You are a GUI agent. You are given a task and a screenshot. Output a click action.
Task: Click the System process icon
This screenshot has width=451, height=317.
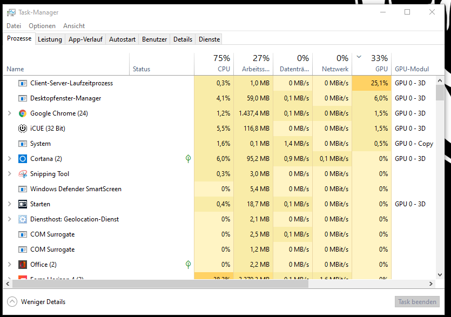[23, 144]
